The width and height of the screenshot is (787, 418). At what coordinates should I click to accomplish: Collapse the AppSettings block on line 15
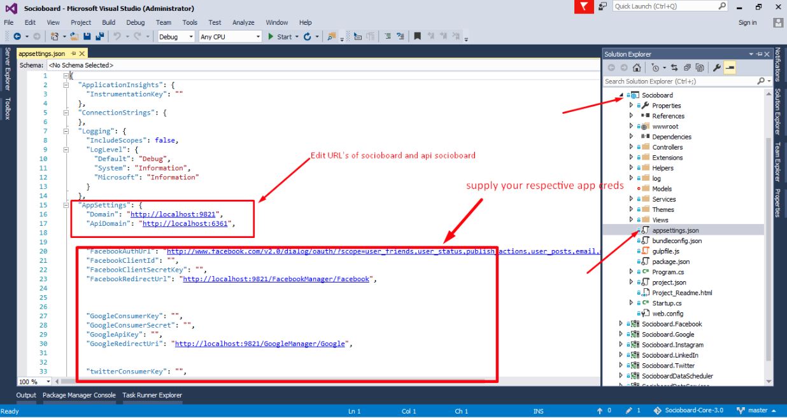[x=66, y=205]
